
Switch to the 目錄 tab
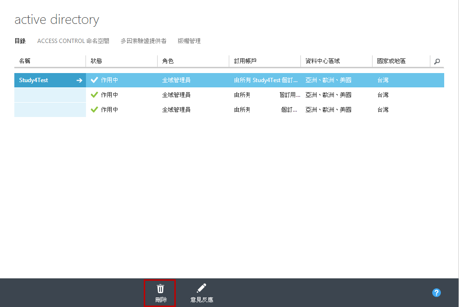point(20,41)
